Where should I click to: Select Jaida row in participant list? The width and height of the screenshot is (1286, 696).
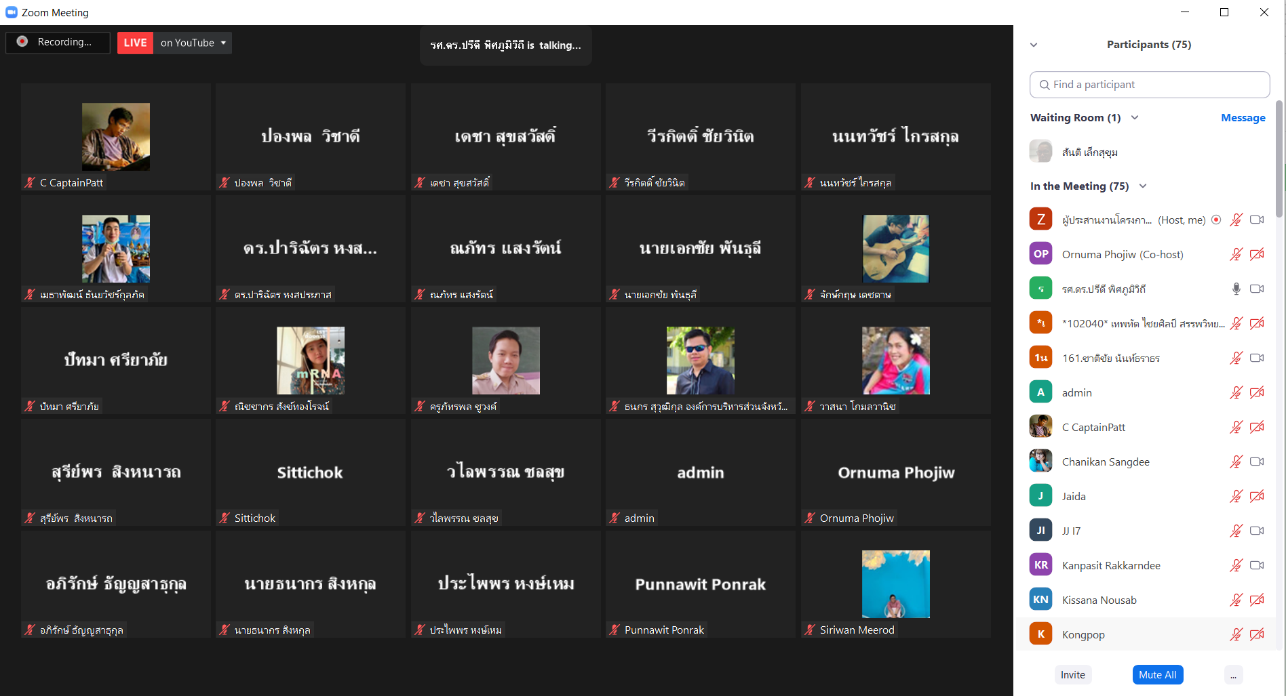tap(1144, 496)
